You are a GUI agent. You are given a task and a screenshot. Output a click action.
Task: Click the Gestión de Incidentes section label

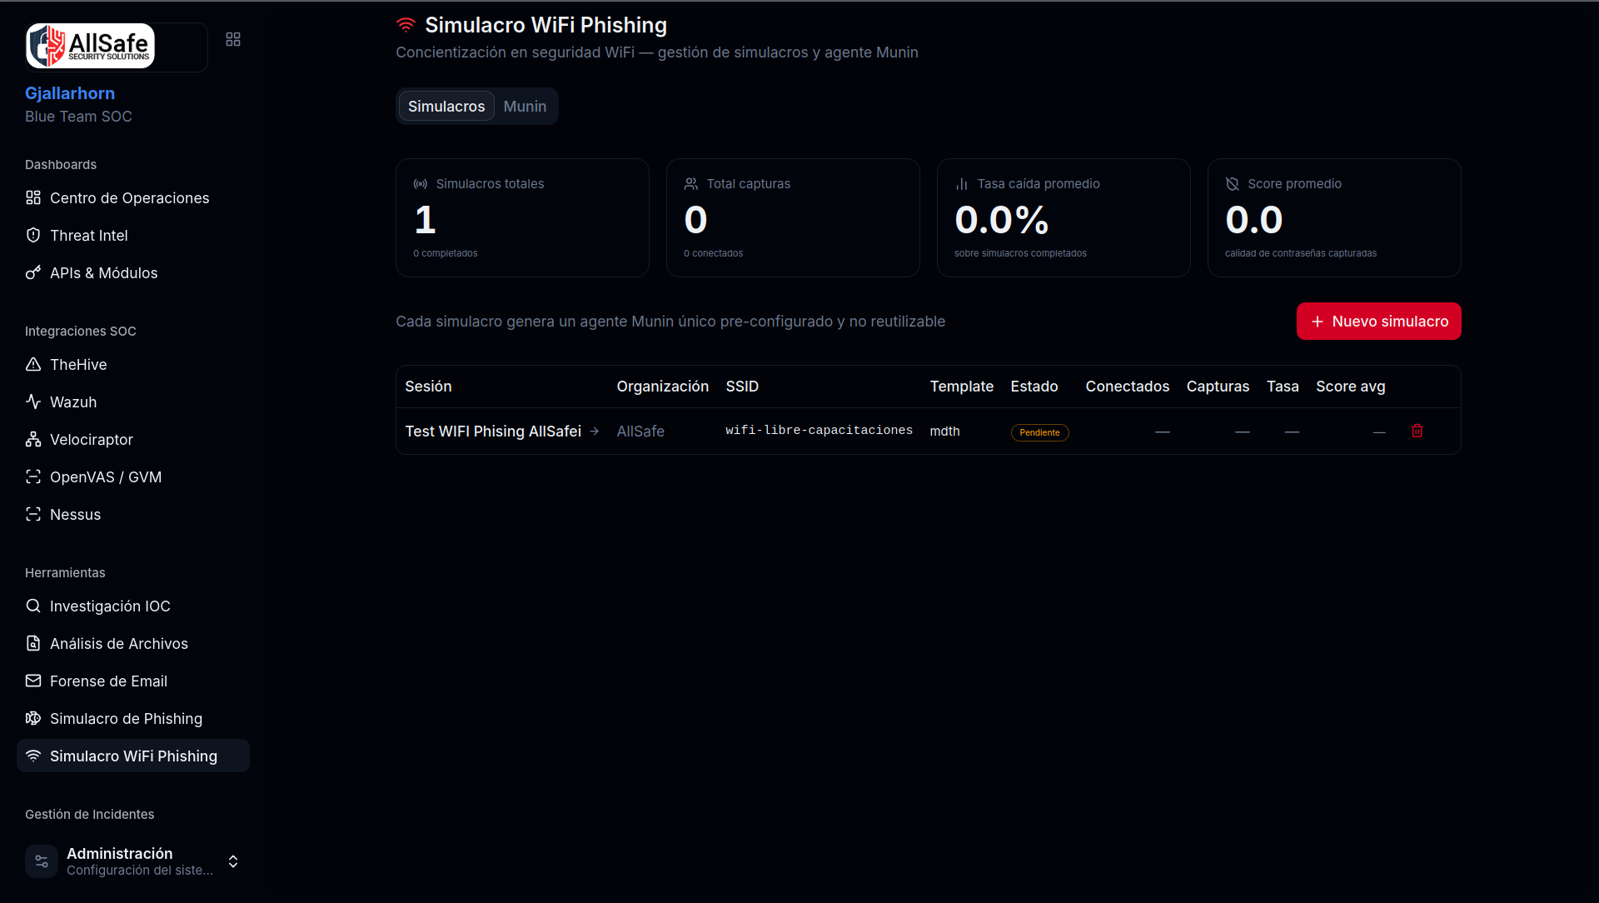pyautogui.click(x=89, y=814)
